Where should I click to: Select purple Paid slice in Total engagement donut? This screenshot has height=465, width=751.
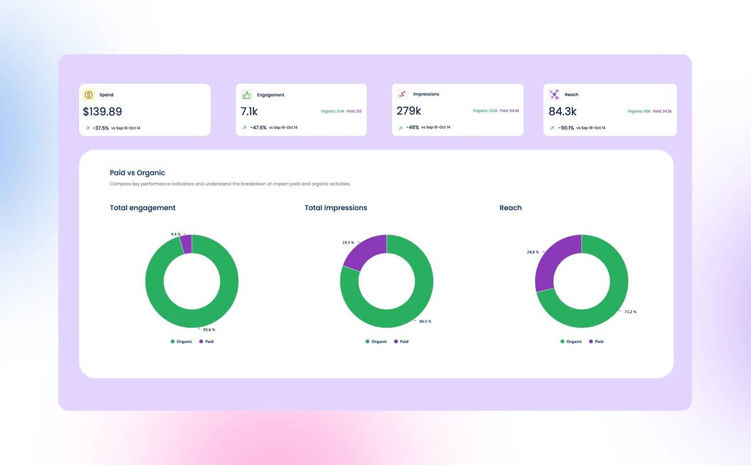click(186, 244)
